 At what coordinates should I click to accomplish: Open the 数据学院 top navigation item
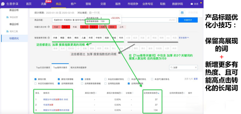pyautogui.click(x=177, y=4)
